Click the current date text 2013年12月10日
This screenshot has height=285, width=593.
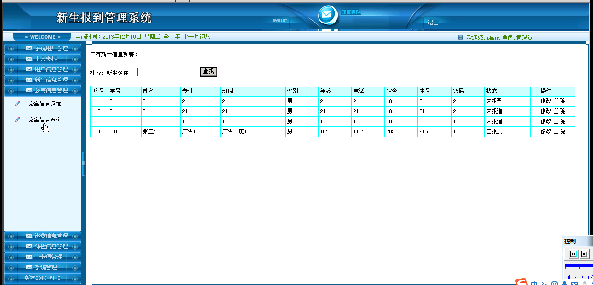[x=122, y=37]
